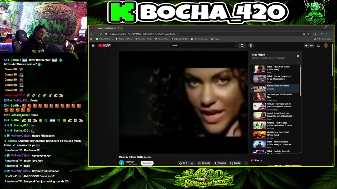Run search with the magnifier button
The width and height of the screenshot is (337, 189).
tap(242, 45)
